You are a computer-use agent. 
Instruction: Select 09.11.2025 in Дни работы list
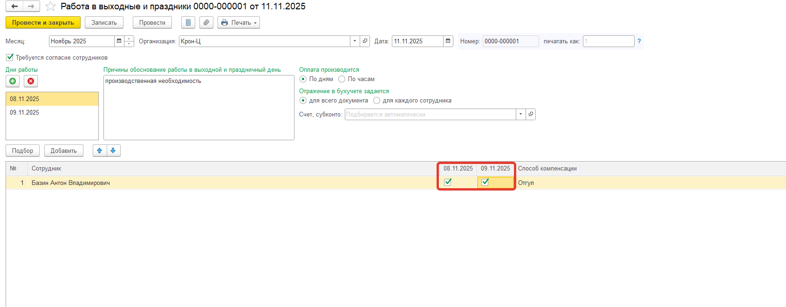(25, 113)
